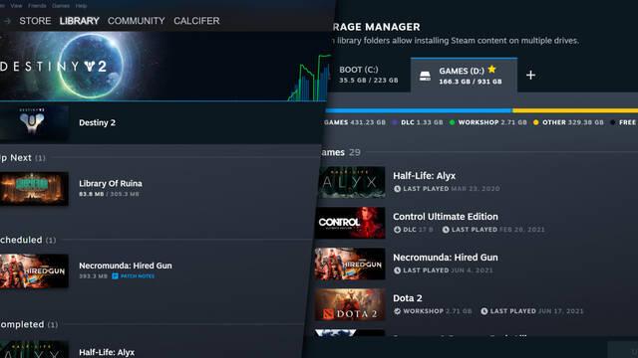Screen dimensions: 638x358
Task: Click the yellow other segment of storage bar
Action: 575,110
